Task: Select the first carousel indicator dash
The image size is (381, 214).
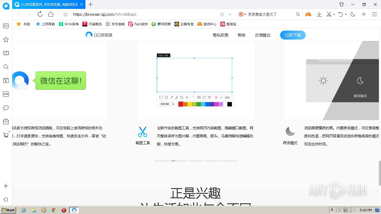Action: click(162, 161)
